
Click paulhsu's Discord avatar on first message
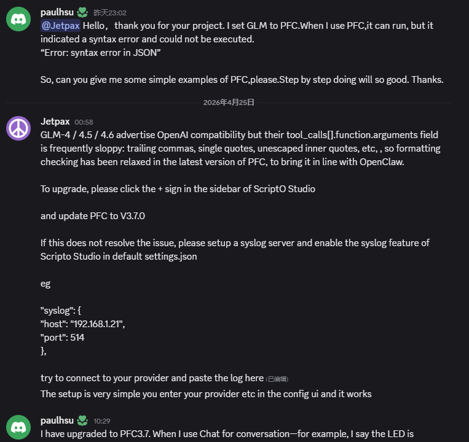click(x=19, y=18)
